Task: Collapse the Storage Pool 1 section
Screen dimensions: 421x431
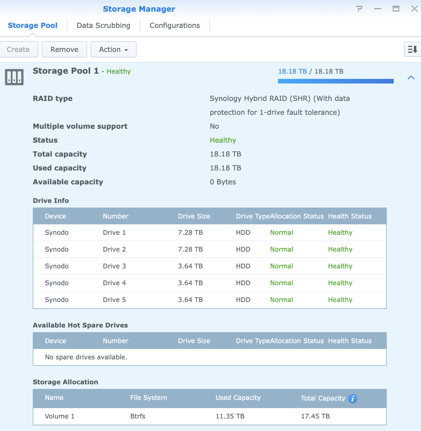Action: coord(411,78)
